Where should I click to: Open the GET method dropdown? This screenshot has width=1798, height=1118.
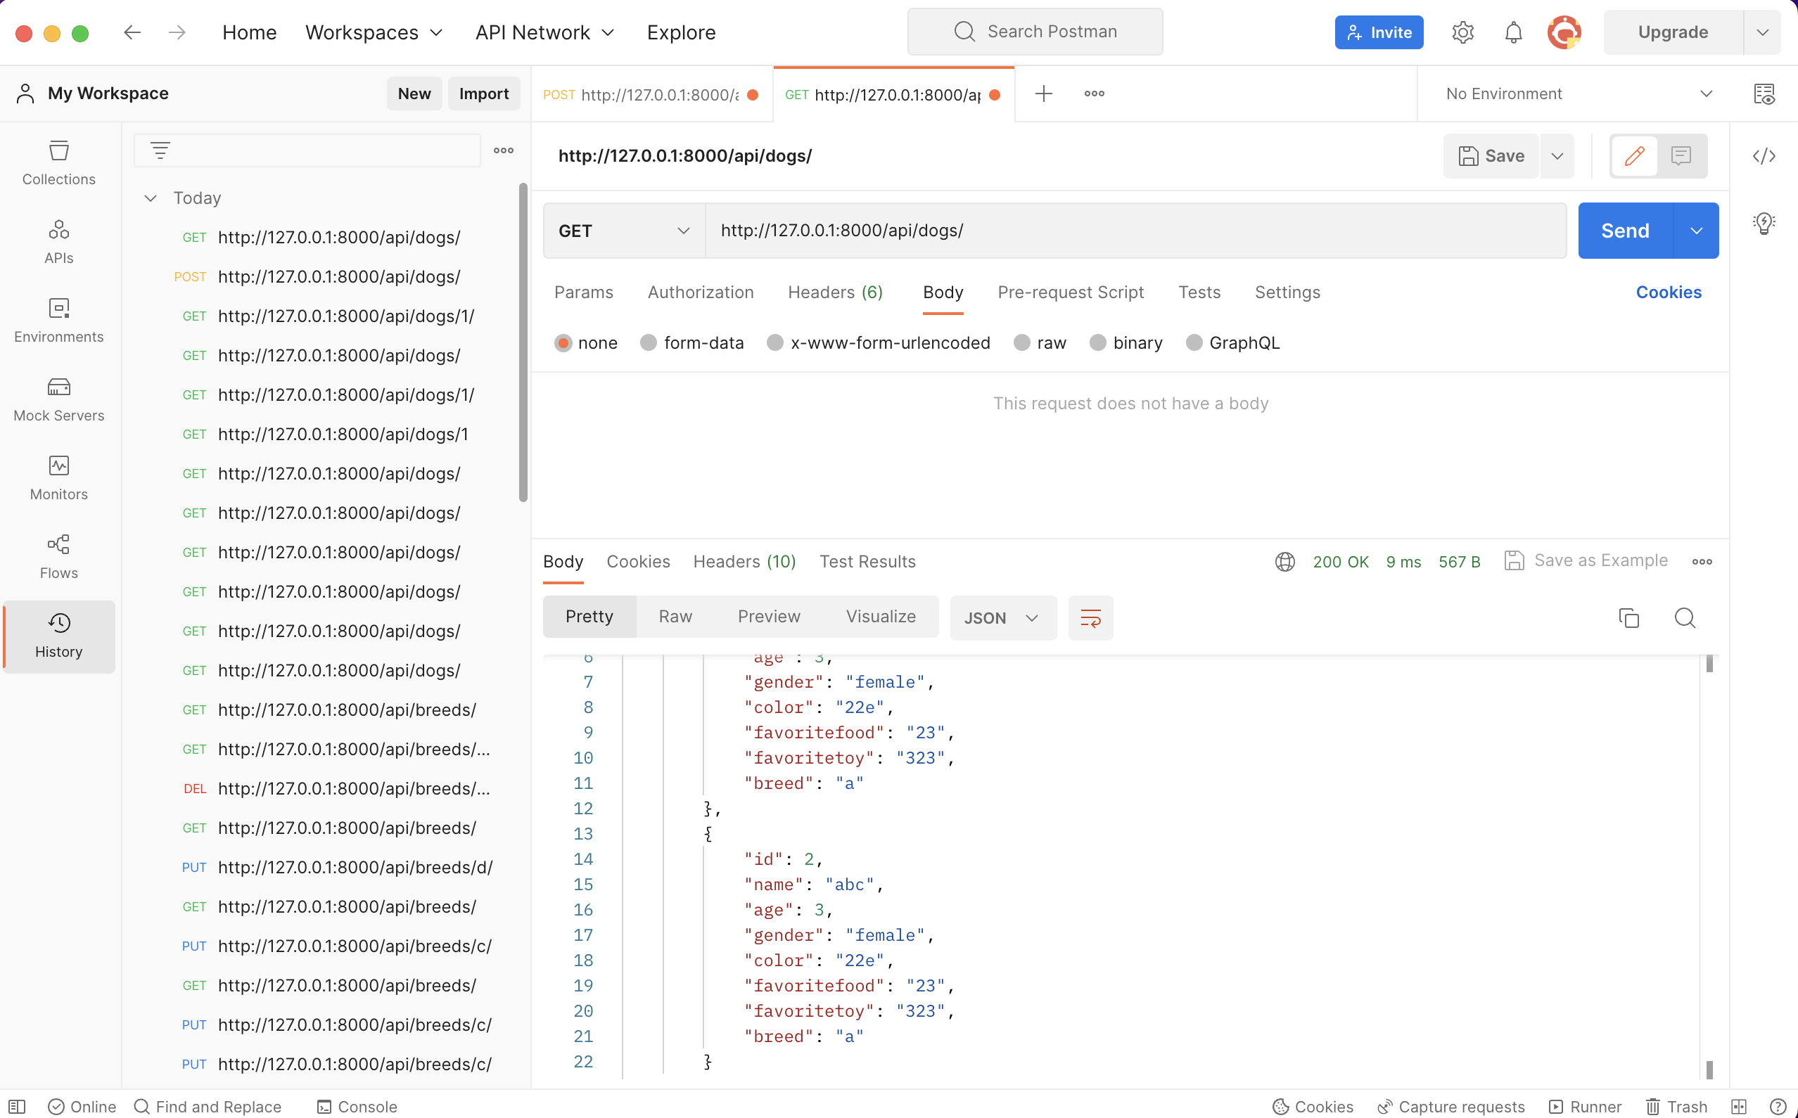623,231
